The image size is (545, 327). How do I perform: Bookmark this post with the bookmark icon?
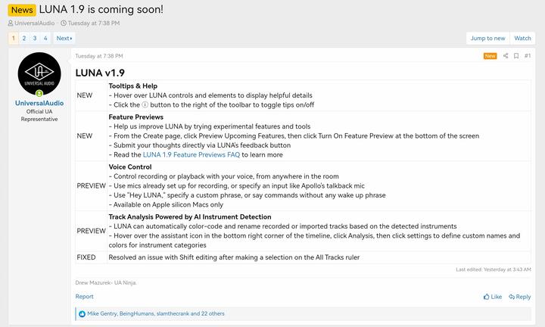click(516, 56)
